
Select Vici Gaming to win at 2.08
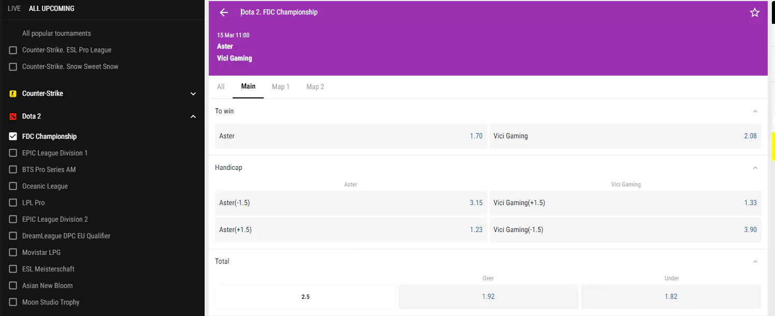[x=625, y=136]
